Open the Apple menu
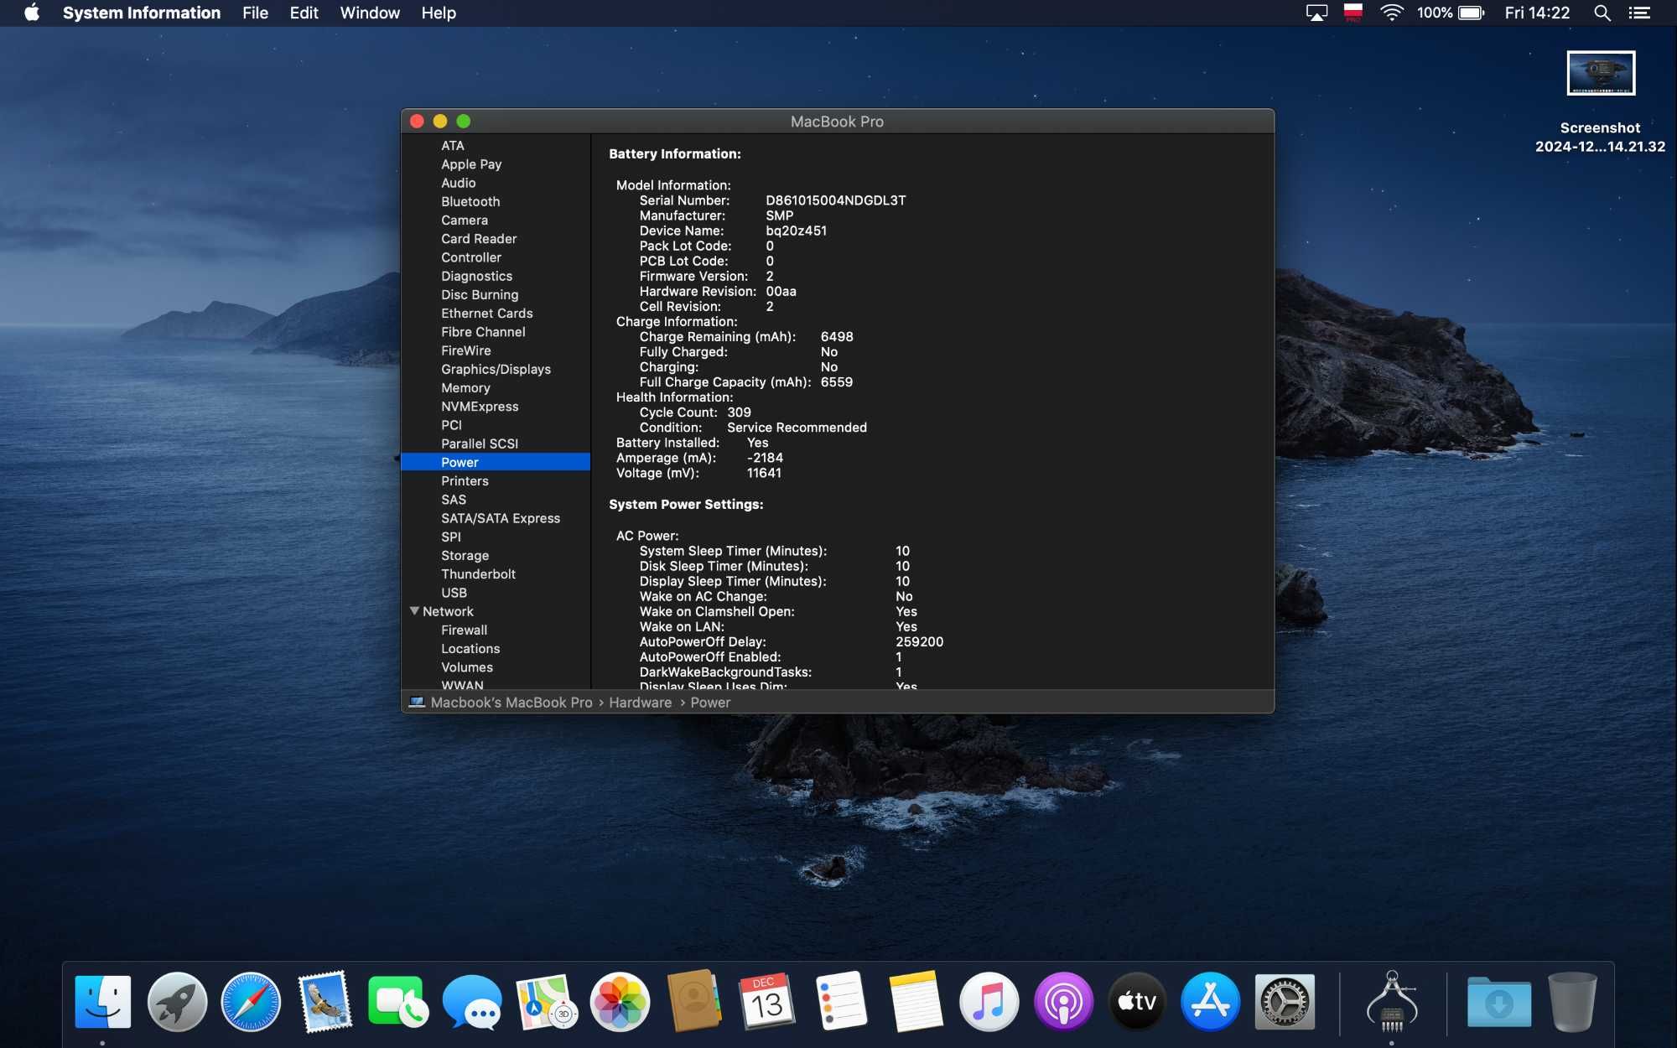Screen dimensions: 1677x1048 (32, 13)
